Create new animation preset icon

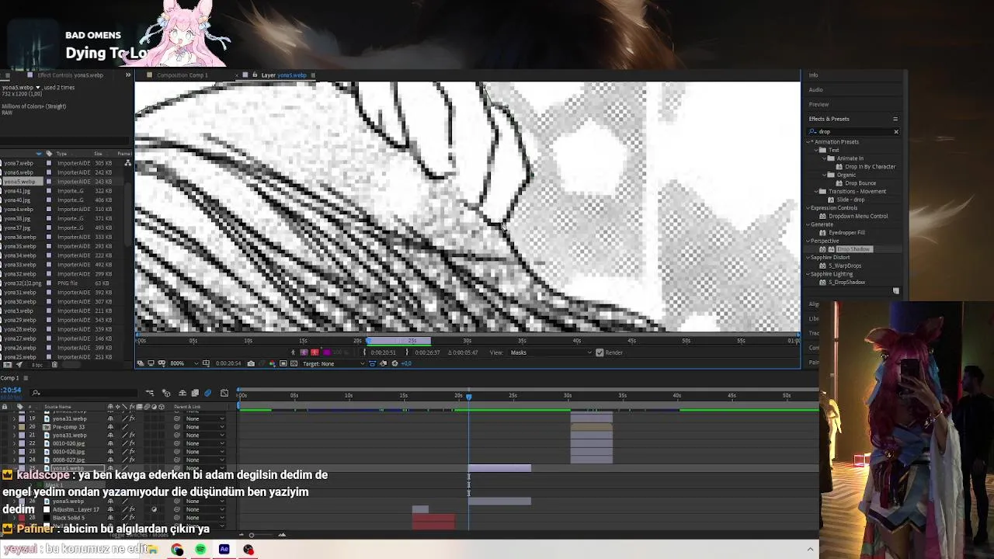(895, 291)
